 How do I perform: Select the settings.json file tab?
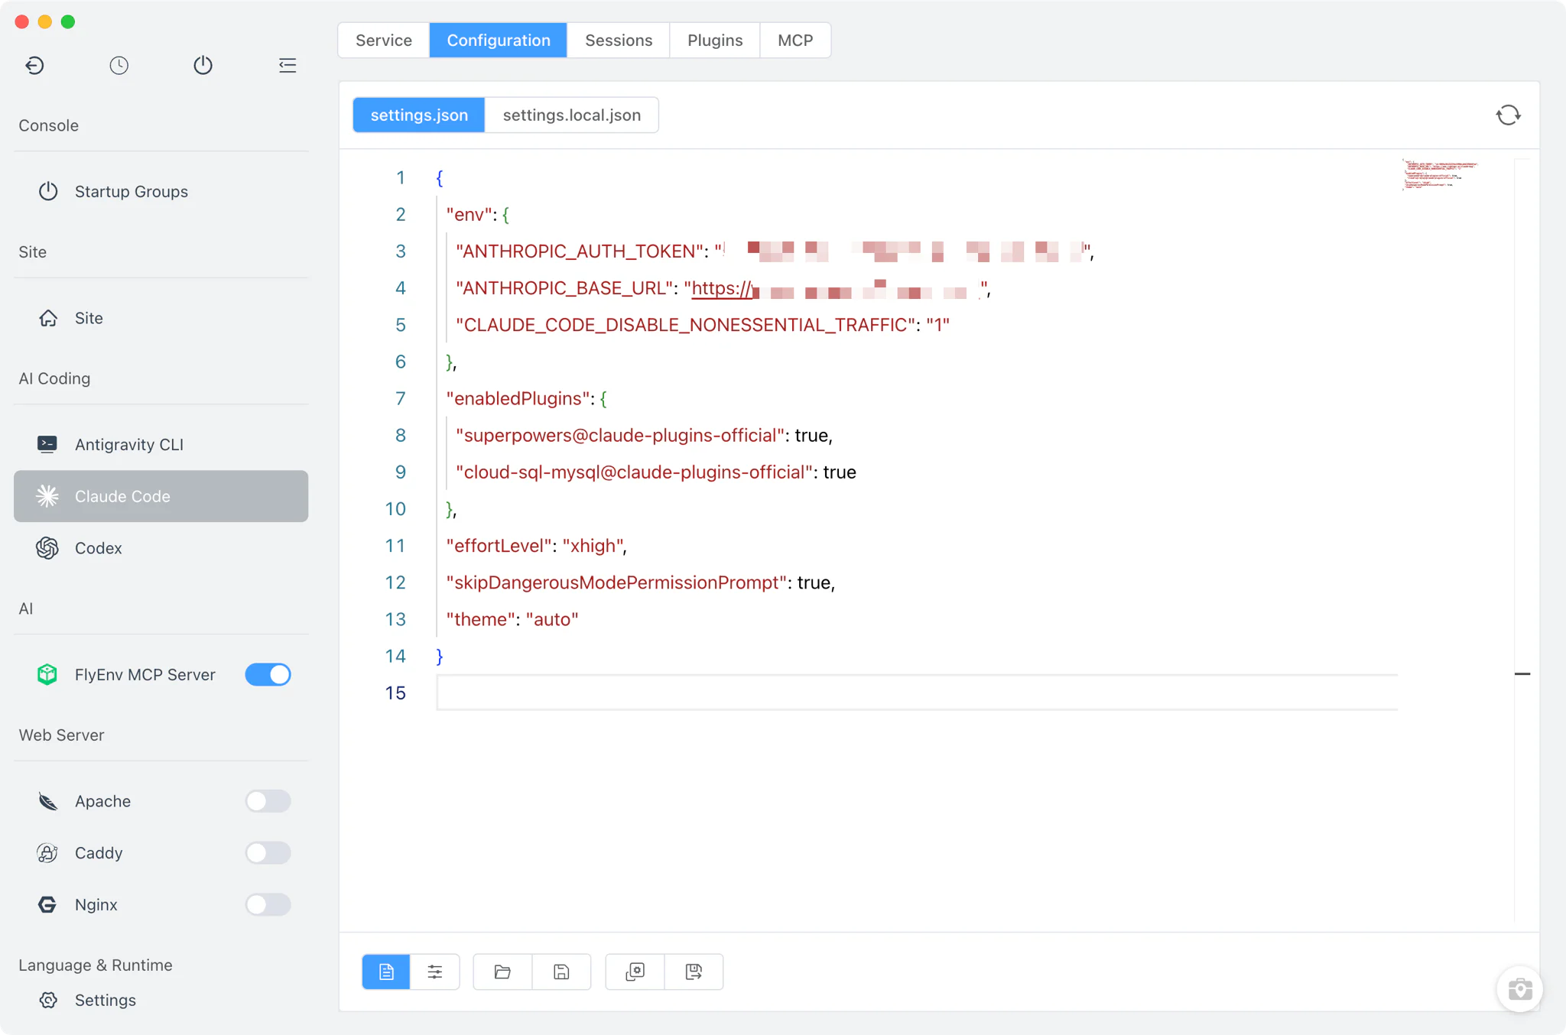pyautogui.click(x=419, y=115)
